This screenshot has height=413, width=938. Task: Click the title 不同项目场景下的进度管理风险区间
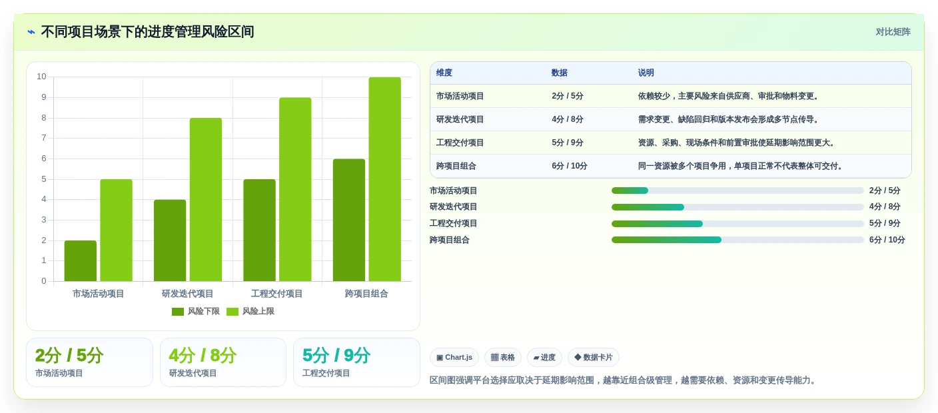tap(147, 32)
